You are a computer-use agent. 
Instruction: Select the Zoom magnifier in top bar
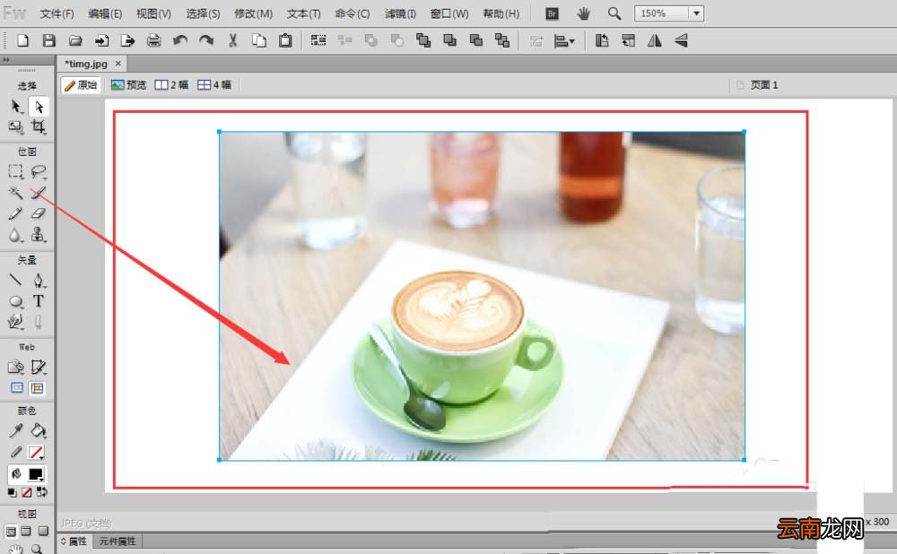coord(614,13)
